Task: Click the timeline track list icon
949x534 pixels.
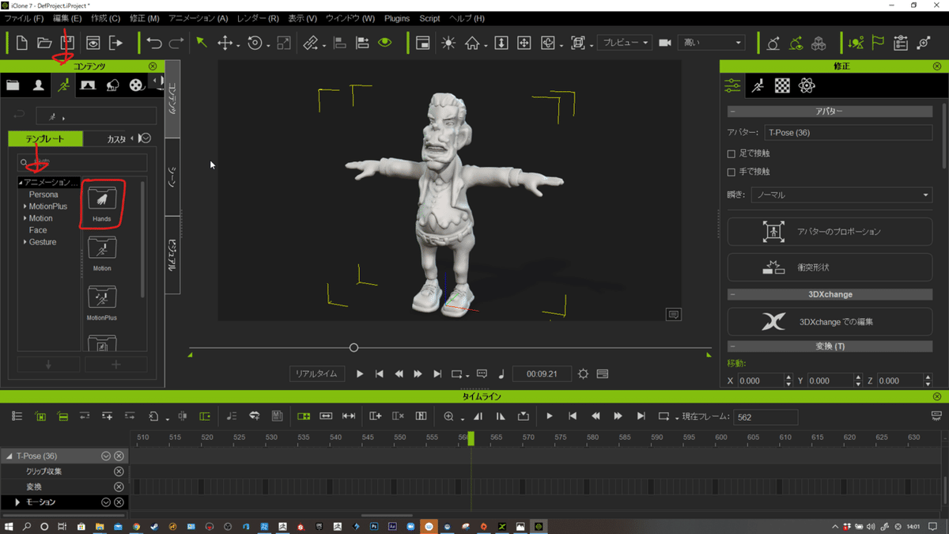Action: pos(17,416)
